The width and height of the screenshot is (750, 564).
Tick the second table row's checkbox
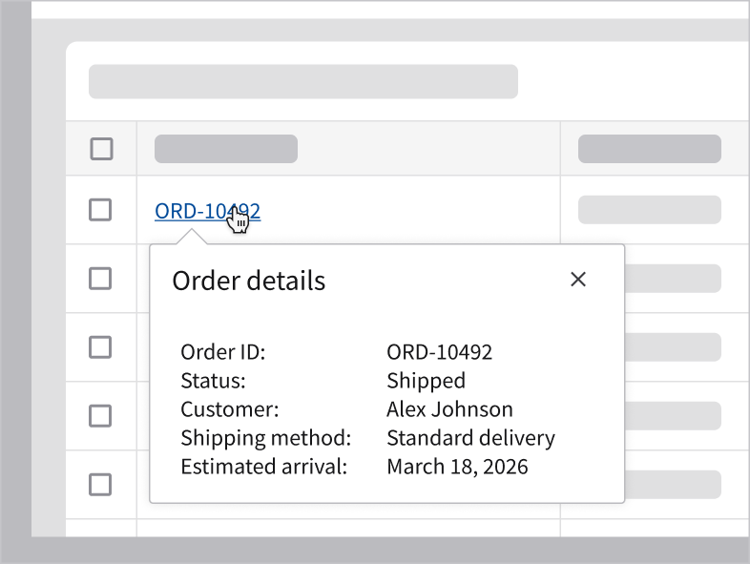100,279
